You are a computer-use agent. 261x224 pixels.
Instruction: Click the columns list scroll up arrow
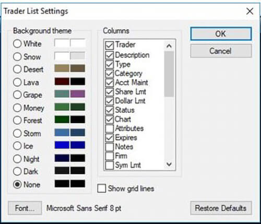169,46
